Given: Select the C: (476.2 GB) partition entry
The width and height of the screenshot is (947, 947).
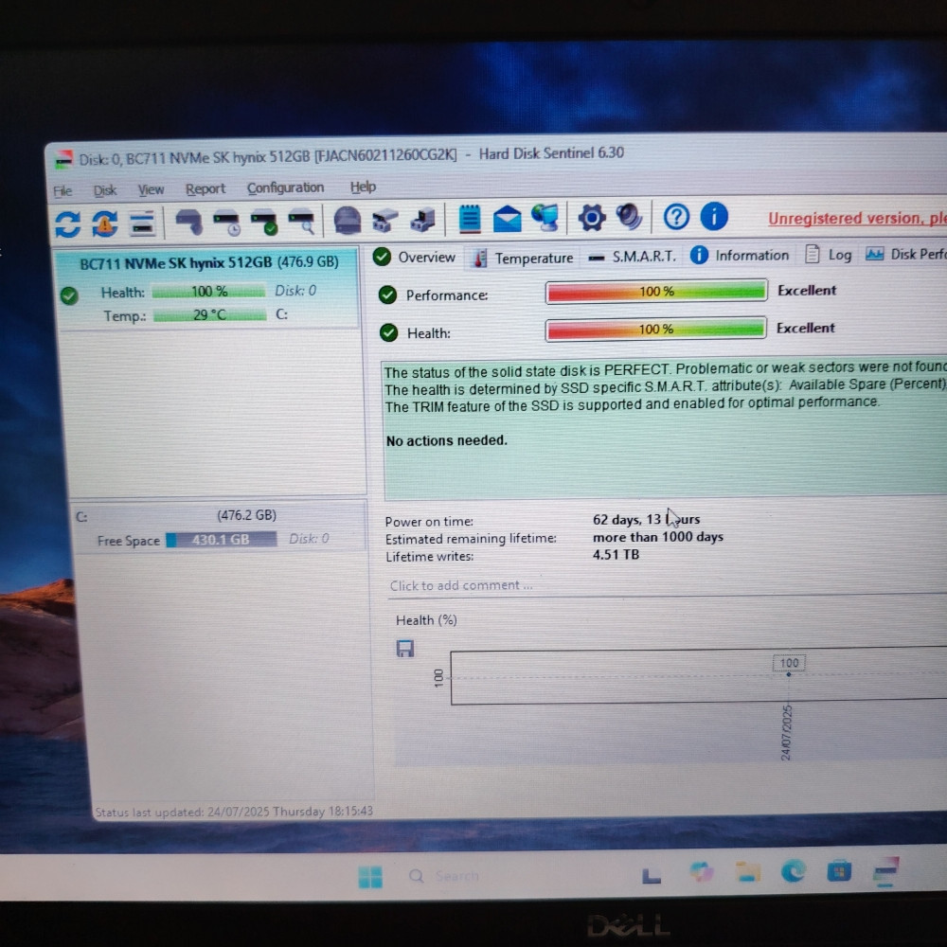Looking at the screenshot, I should coord(219,527).
